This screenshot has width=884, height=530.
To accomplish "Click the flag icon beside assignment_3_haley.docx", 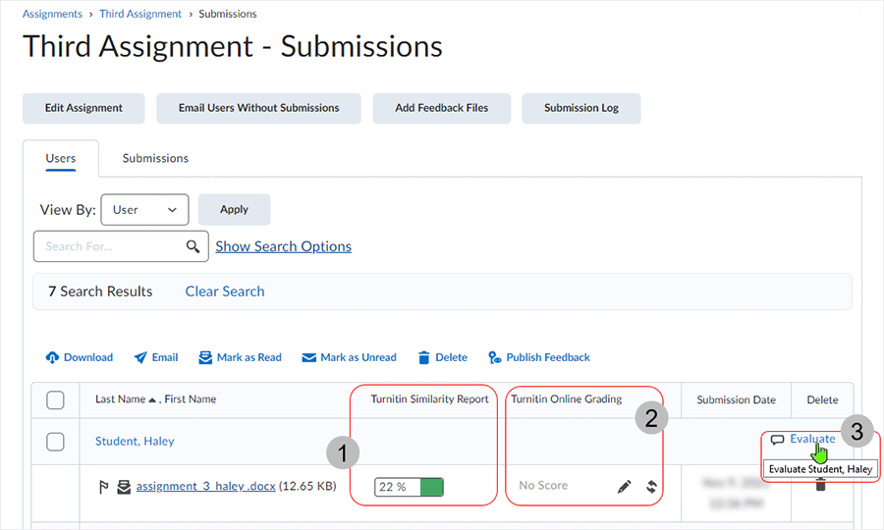I will coord(104,487).
